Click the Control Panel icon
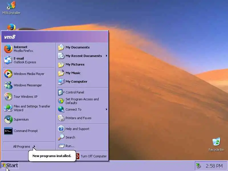The image size is (228, 171). pyautogui.click(x=61, y=92)
